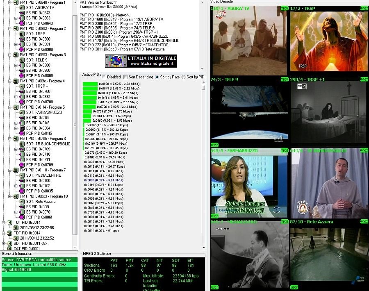Select the video stream icon of ES PID 0x0643

[x=22, y=13]
